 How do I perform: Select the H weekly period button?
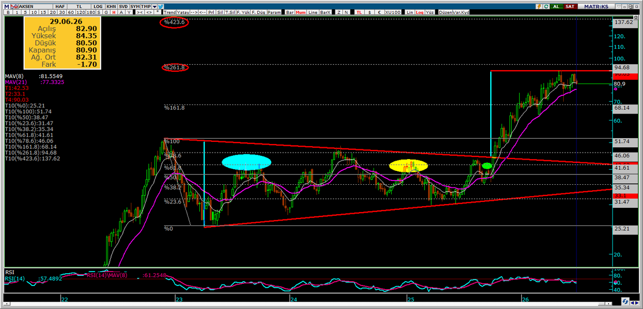(114, 12)
